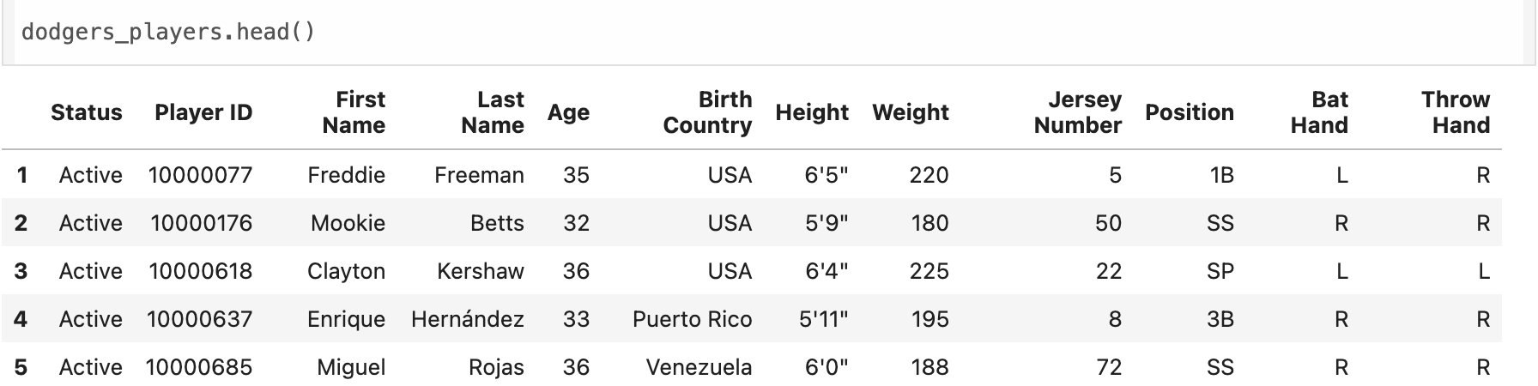Click the Jersey Number column header
Image resolution: width=1538 pixels, height=386 pixels.
click(1078, 112)
